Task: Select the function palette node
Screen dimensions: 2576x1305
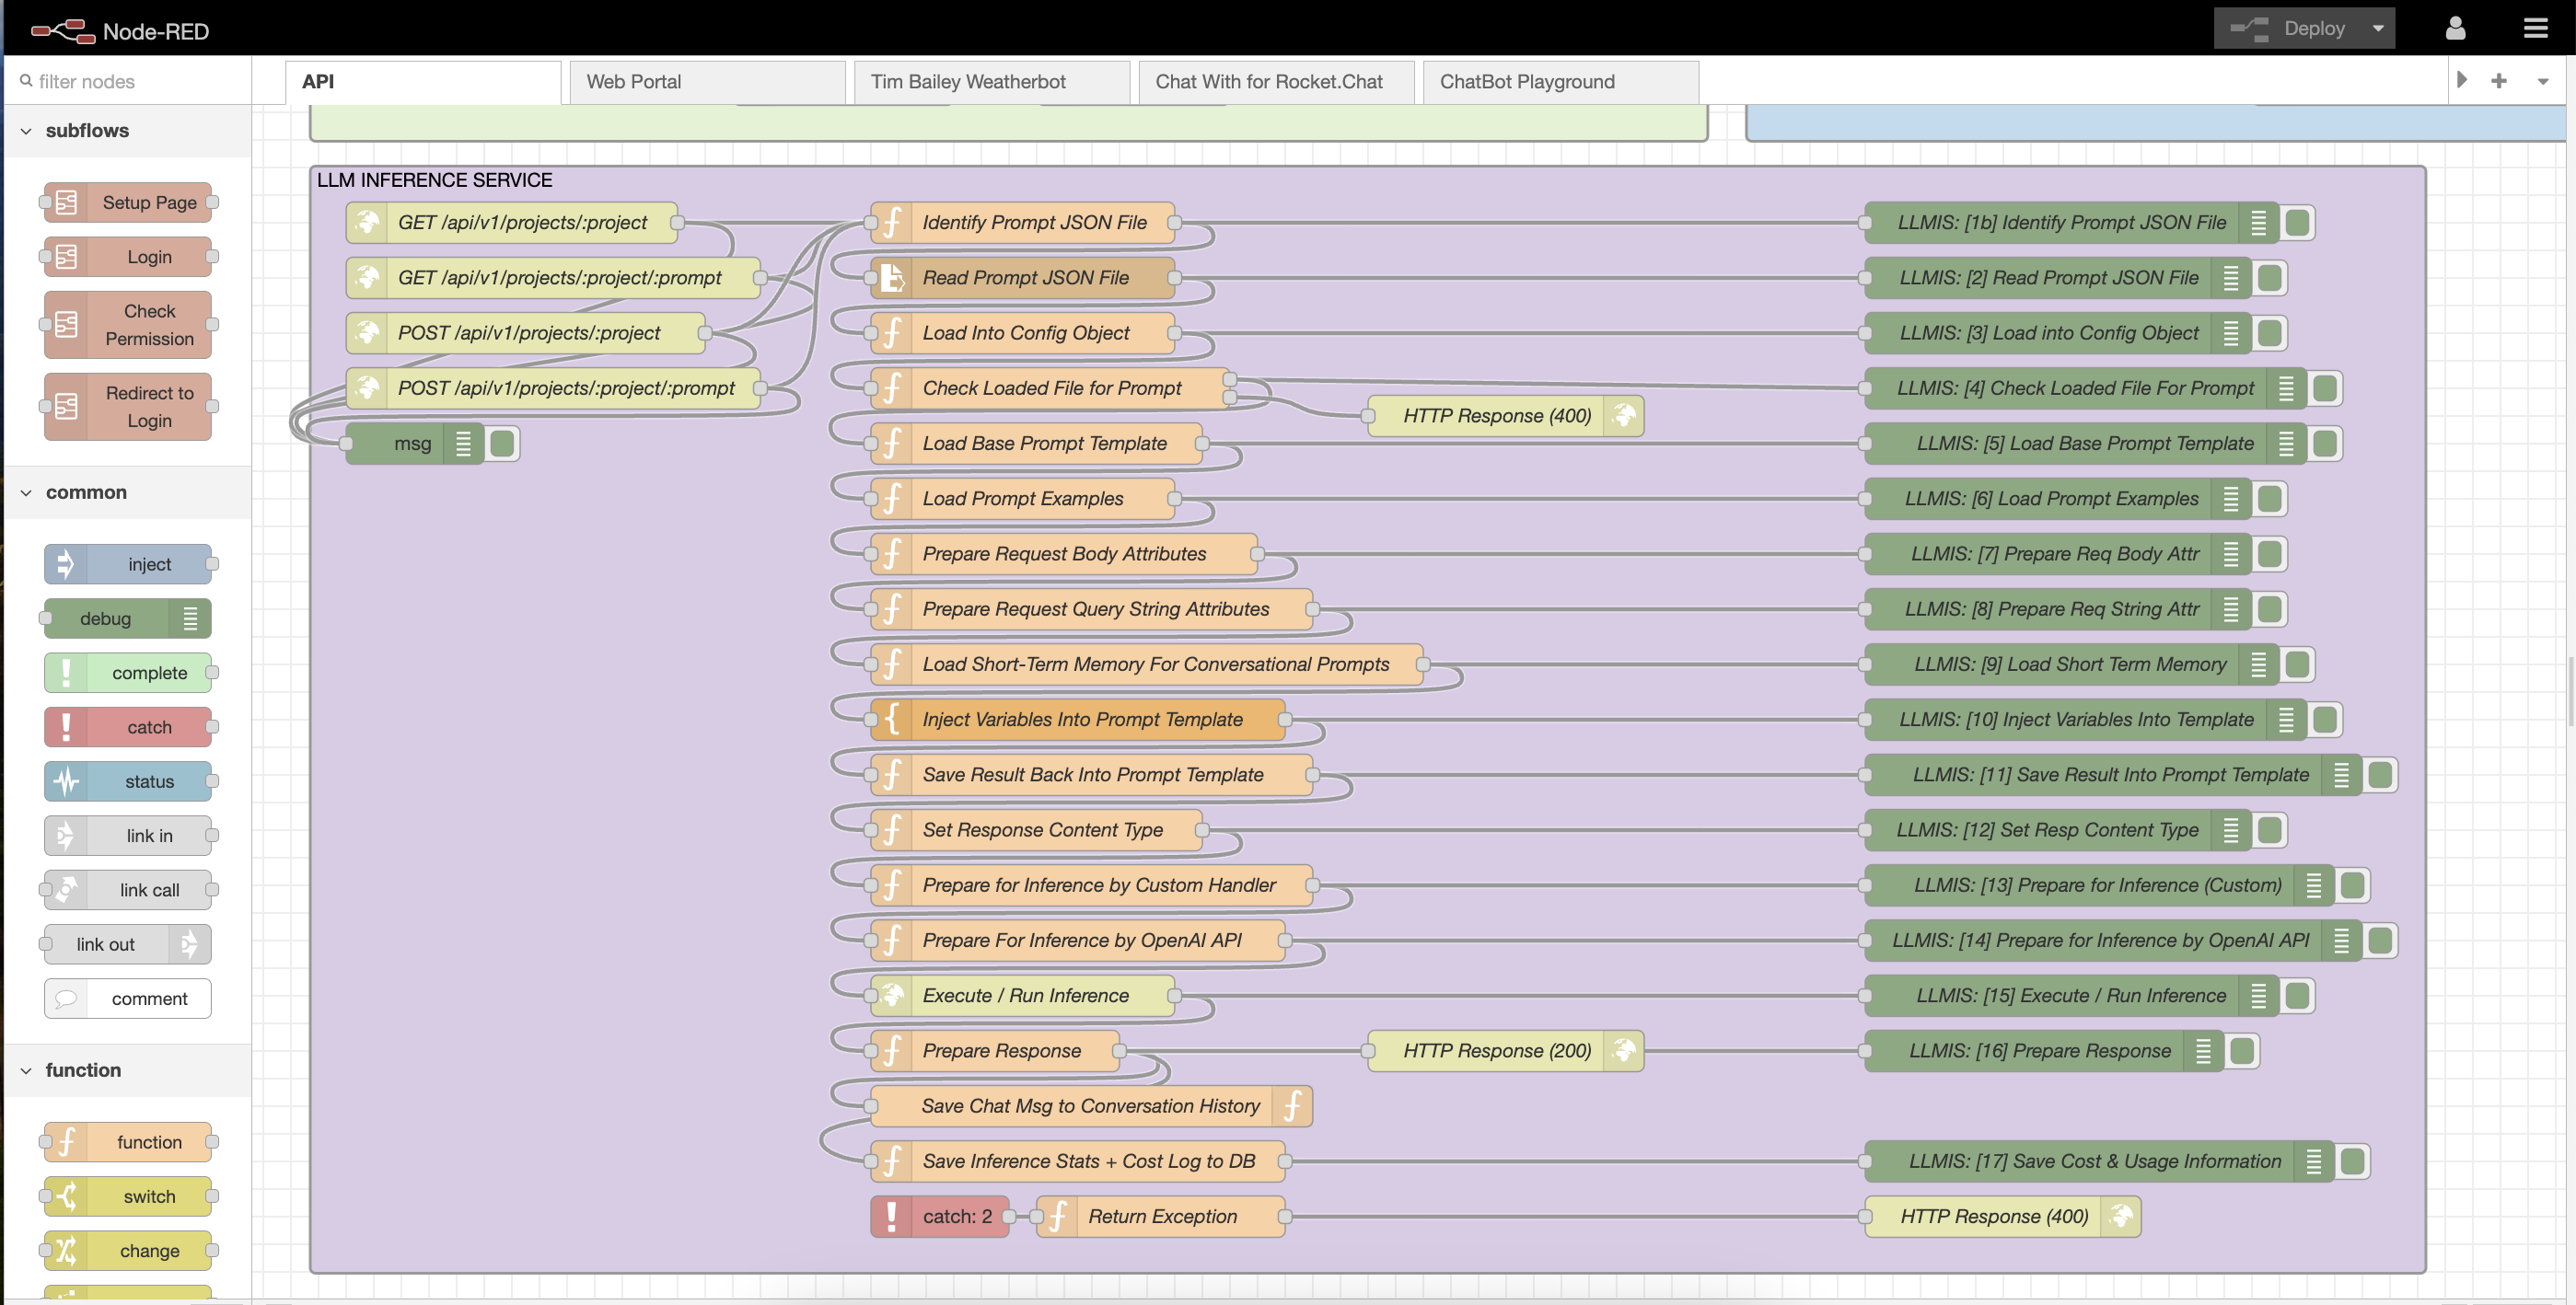Action: pyautogui.click(x=128, y=1142)
